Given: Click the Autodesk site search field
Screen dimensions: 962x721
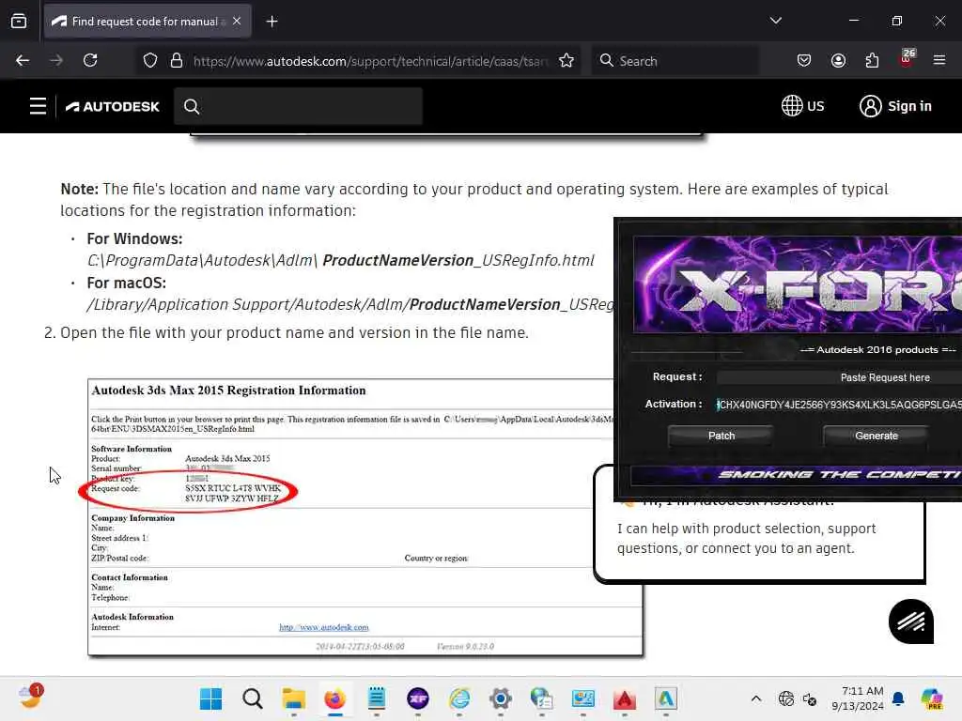Looking at the screenshot, I should pyautogui.click(x=298, y=106).
